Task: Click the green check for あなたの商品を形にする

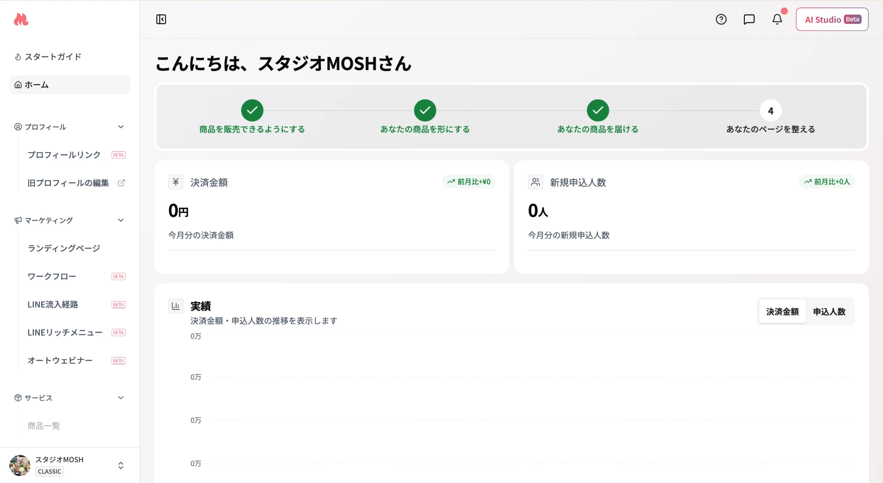Action: pyautogui.click(x=425, y=110)
